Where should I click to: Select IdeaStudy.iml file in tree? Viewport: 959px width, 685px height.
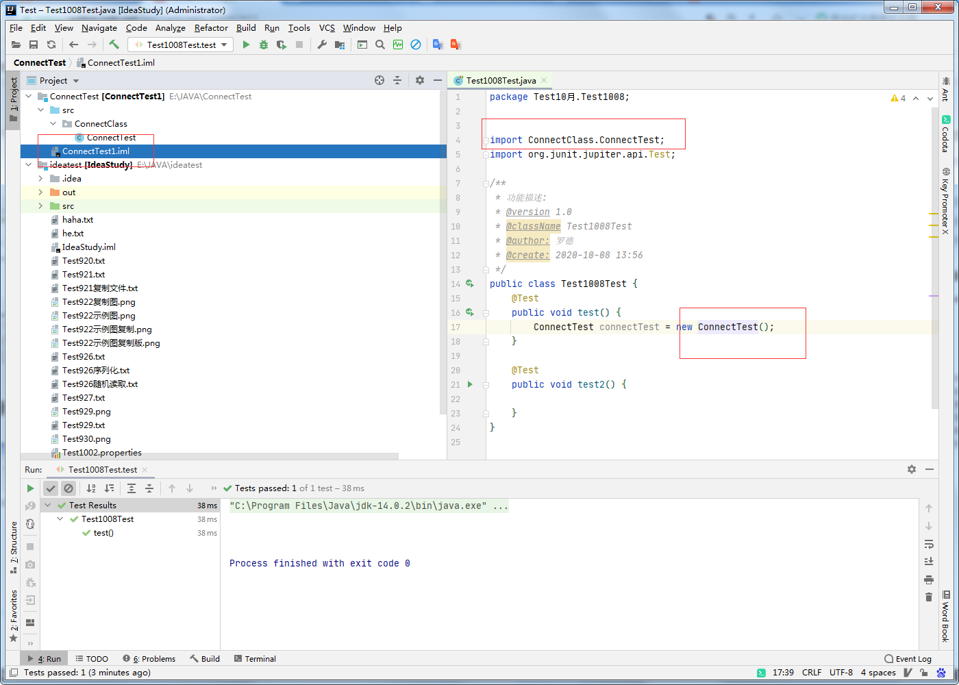[x=88, y=247]
